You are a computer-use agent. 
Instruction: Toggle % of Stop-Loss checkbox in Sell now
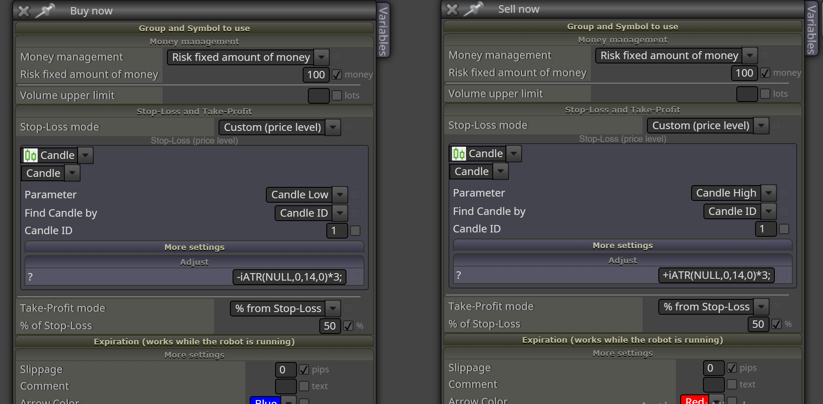777,324
